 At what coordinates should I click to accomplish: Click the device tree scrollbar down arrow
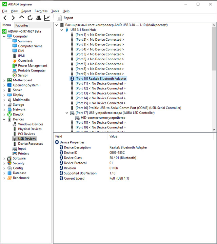coord(214,129)
